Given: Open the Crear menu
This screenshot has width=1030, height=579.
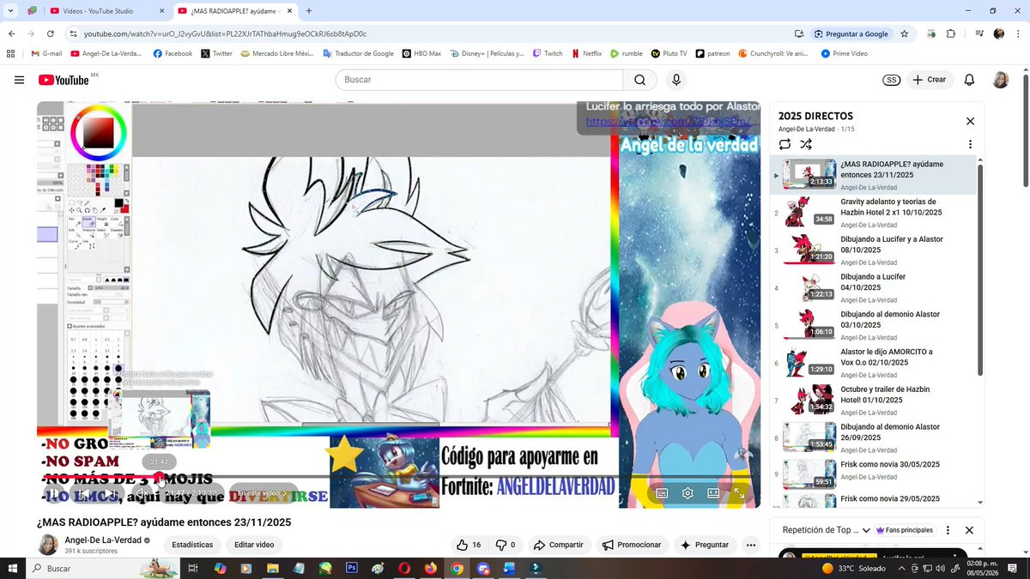Looking at the screenshot, I should [x=929, y=80].
